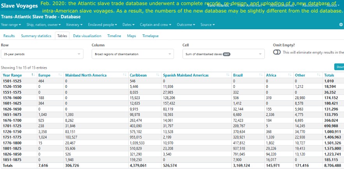The height and width of the screenshot is (169, 344).
Task: Open the Summary statistics tab
Action: tap(36, 36)
